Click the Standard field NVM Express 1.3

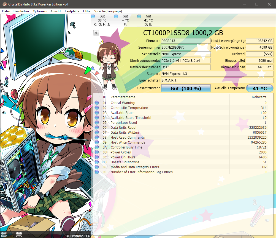tap(217, 74)
